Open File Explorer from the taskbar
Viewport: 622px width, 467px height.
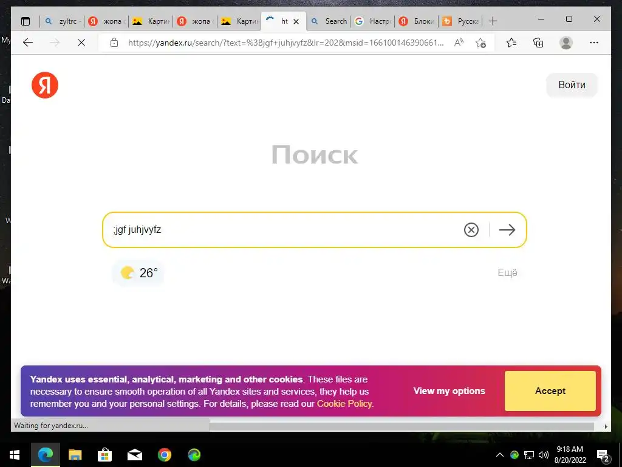point(75,455)
